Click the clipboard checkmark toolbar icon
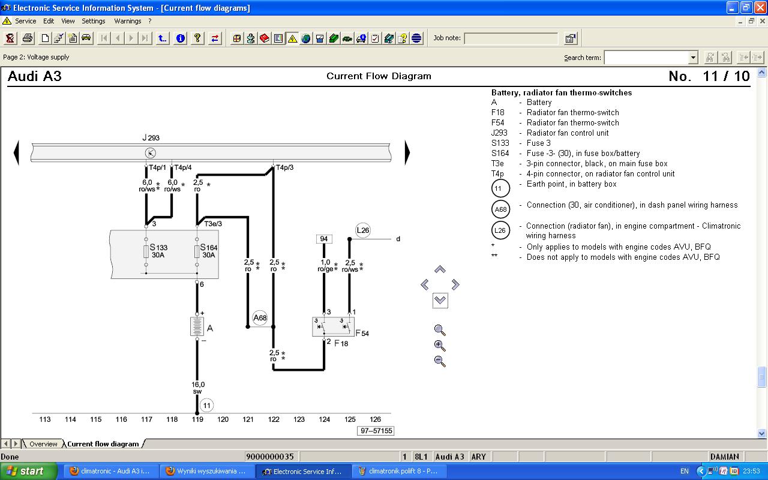 coord(375,38)
